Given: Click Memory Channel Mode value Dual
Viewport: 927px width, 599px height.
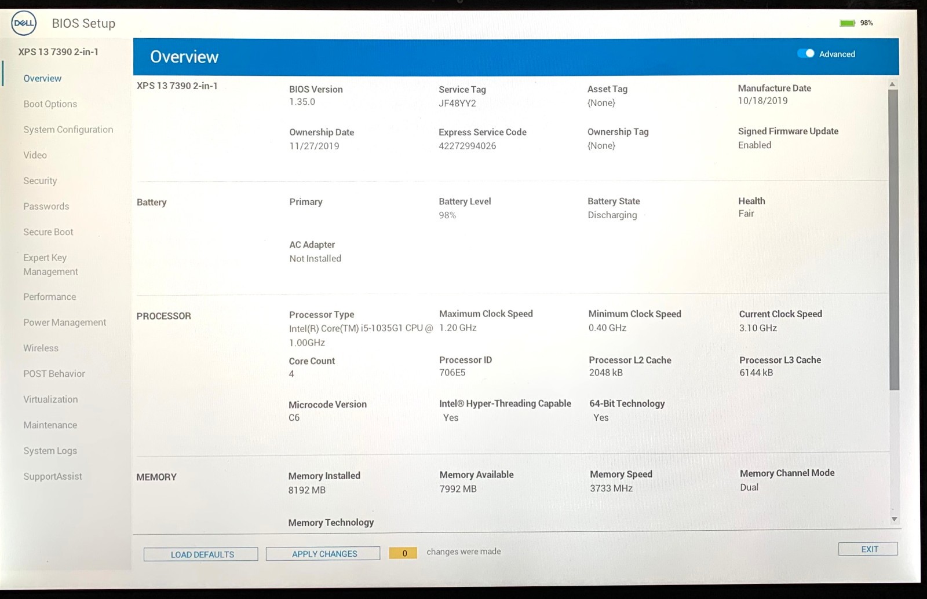Looking at the screenshot, I should [x=749, y=487].
